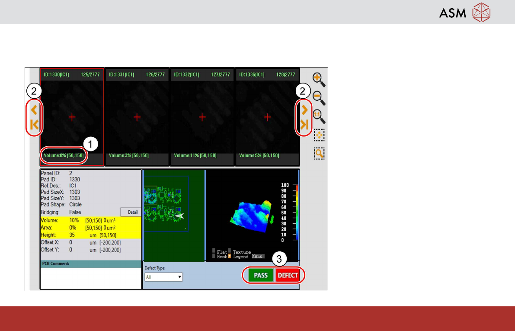Jump to the last pad
Viewport: 515px width, 331px height.
tap(304, 125)
